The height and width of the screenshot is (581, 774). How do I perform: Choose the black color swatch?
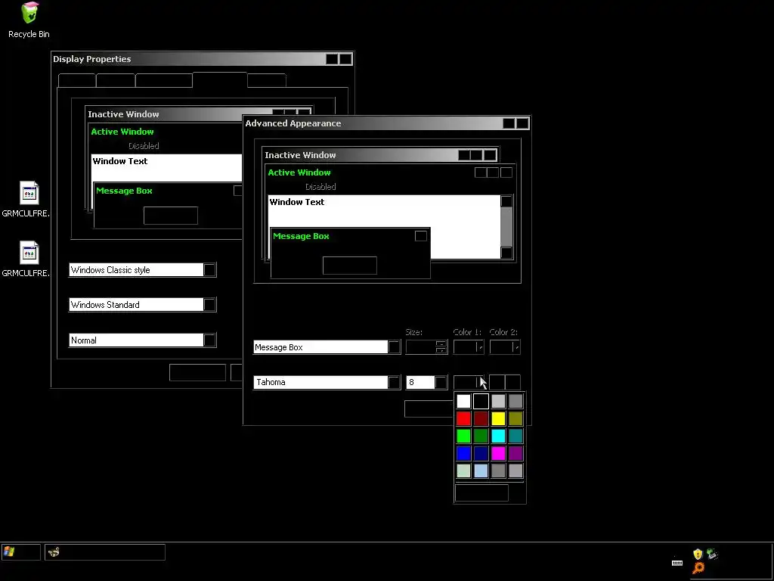tap(481, 401)
